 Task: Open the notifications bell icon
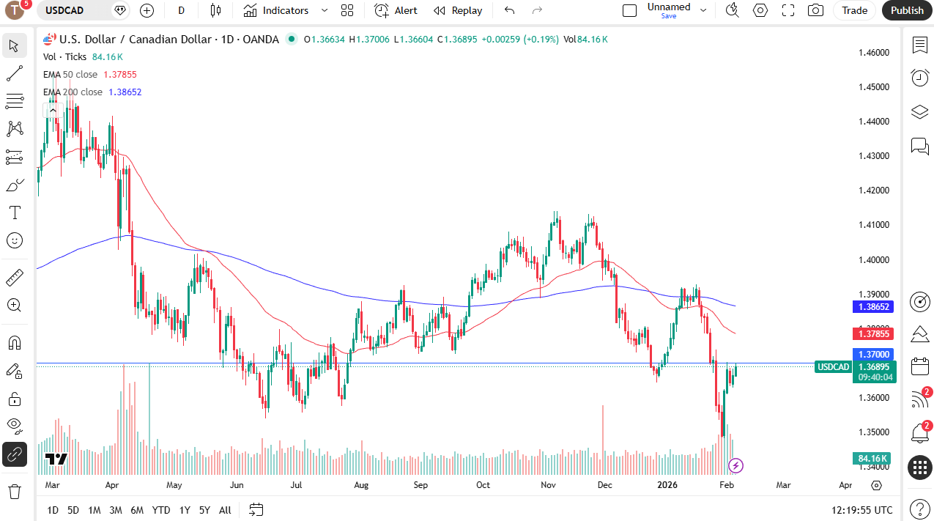click(x=920, y=432)
